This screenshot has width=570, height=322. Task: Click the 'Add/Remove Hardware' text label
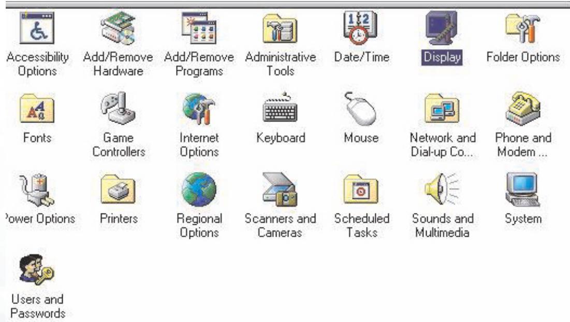click(x=118, y=64)
